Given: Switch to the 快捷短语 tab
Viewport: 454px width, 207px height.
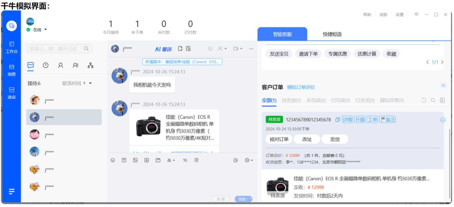Looking at the screenshot, I should (332, 34).
